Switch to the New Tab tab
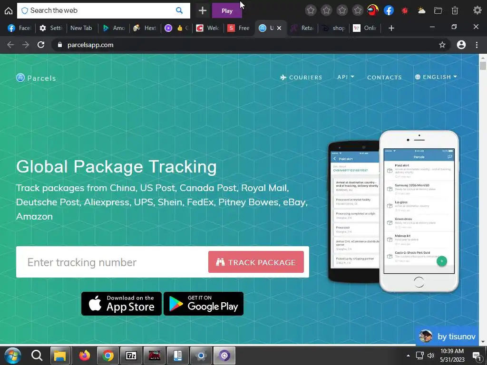 pos(81,28)
